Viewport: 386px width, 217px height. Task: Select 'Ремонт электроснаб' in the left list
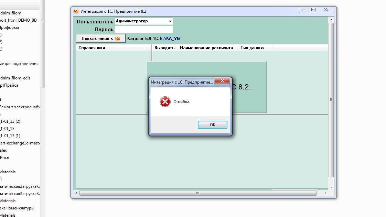pyautogui.click(x=20, y=107)
